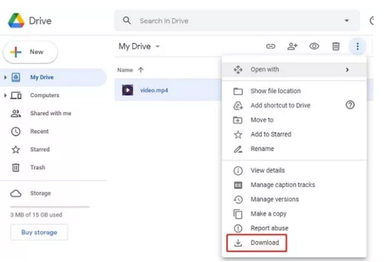384x262 pixels.
Task: Click the magnifier search icon
Action: tap(127, 21)
